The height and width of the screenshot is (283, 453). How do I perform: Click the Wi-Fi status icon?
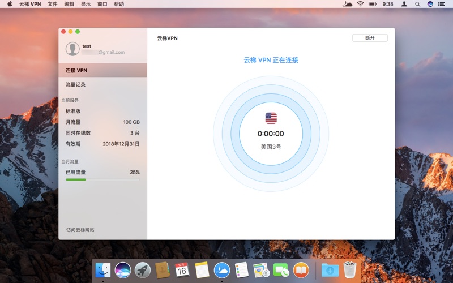pos(360,4)
